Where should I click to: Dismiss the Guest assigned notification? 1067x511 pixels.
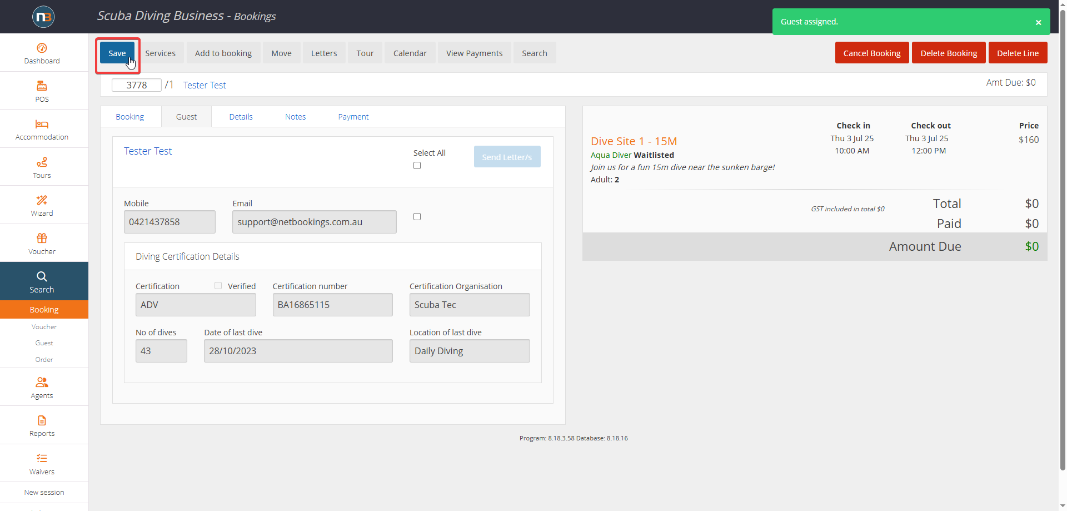click(1038, 22)
